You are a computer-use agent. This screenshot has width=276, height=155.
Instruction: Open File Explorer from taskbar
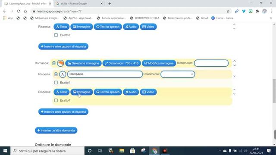tap(122, 151)
